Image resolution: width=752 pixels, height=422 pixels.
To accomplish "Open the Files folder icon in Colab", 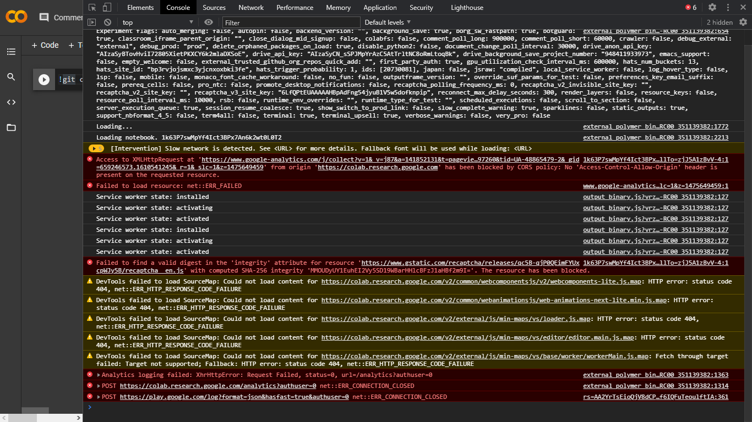I will click(x=11, y=127).
